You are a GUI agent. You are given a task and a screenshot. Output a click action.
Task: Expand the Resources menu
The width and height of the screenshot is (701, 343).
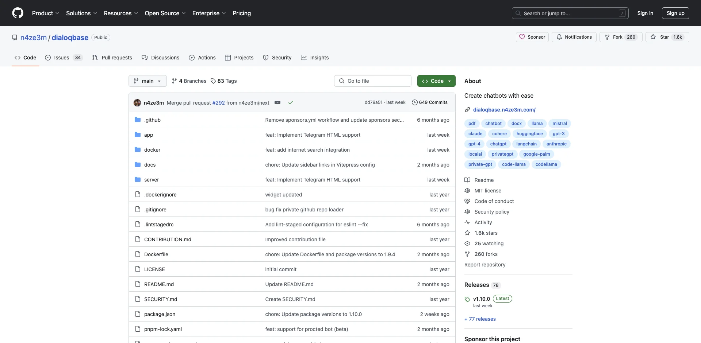point(121,13)
